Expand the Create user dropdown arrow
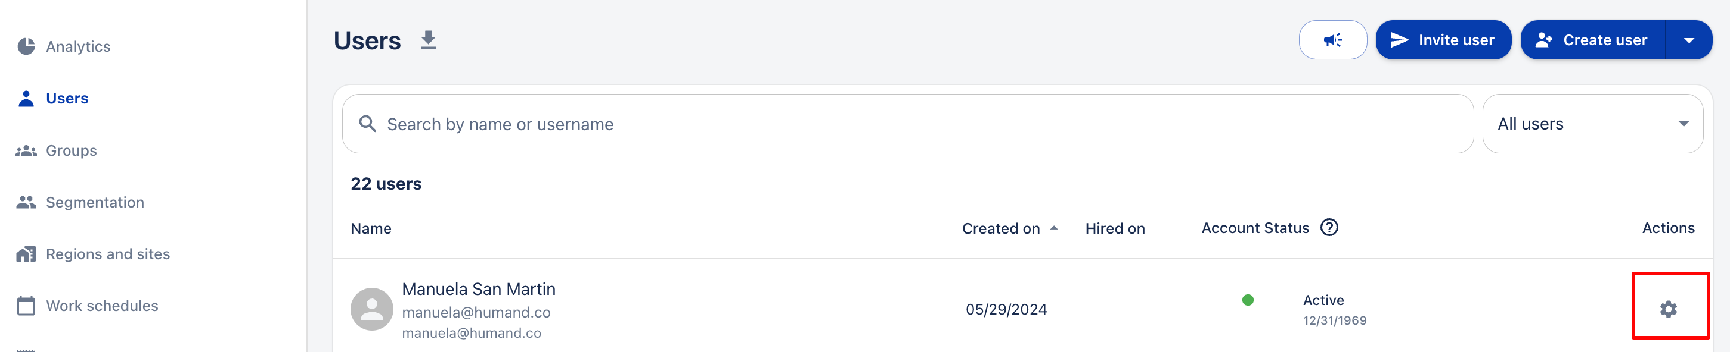 tap(1688, 40)
